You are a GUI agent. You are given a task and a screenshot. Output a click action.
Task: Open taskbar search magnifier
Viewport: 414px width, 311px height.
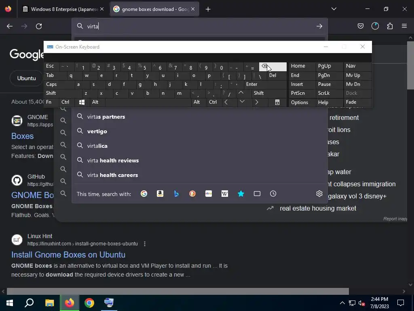pos(29,303)
